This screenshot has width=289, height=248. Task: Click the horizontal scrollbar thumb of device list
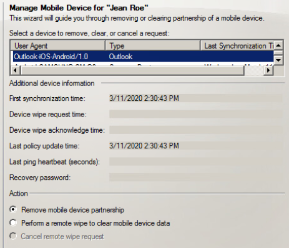point(132,70)
